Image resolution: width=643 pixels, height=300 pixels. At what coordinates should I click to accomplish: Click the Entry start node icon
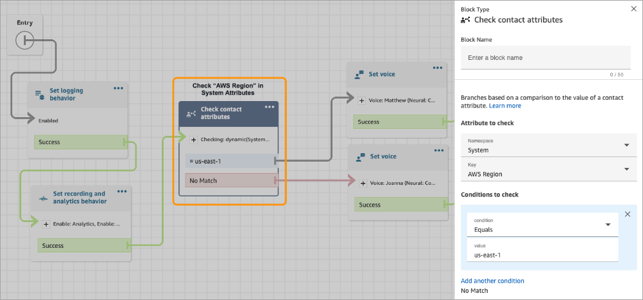pyautogui.click(x=24, y=42)
